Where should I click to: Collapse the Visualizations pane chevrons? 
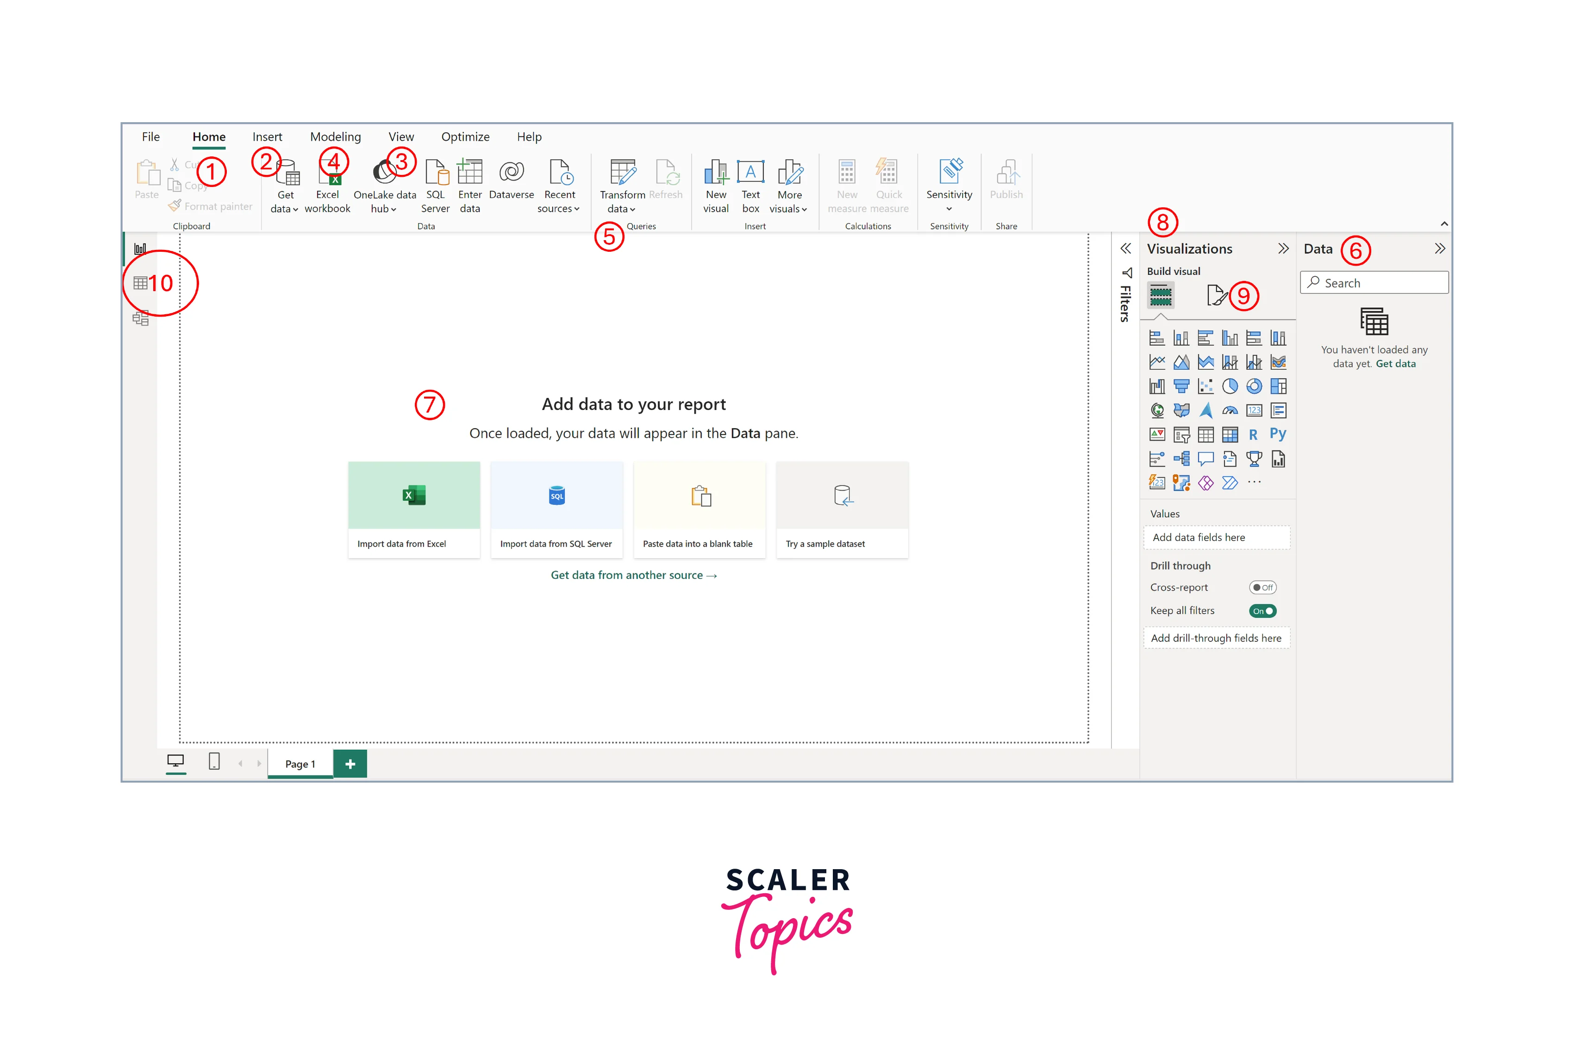[1283, 249]
